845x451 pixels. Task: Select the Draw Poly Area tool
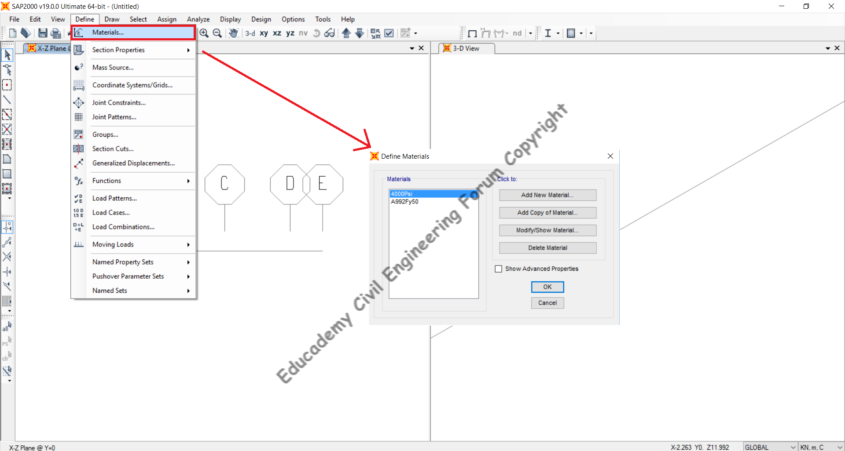click(x=7, y=159)
